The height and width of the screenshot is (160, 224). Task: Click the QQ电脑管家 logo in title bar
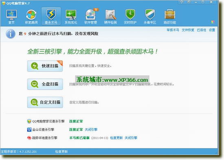[3, 3]
